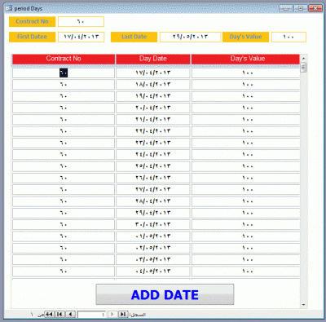This screenshot has width=326, height=322.
Task: Close the period Days window
Action: pyautogui.click(x=315, y=8)
